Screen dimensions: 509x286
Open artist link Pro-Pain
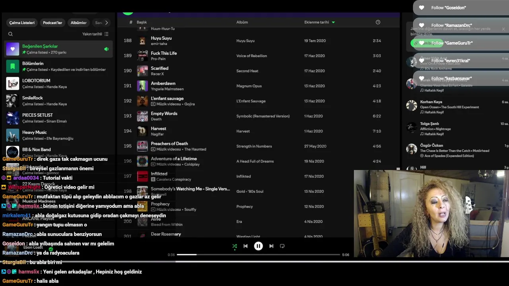158,59
